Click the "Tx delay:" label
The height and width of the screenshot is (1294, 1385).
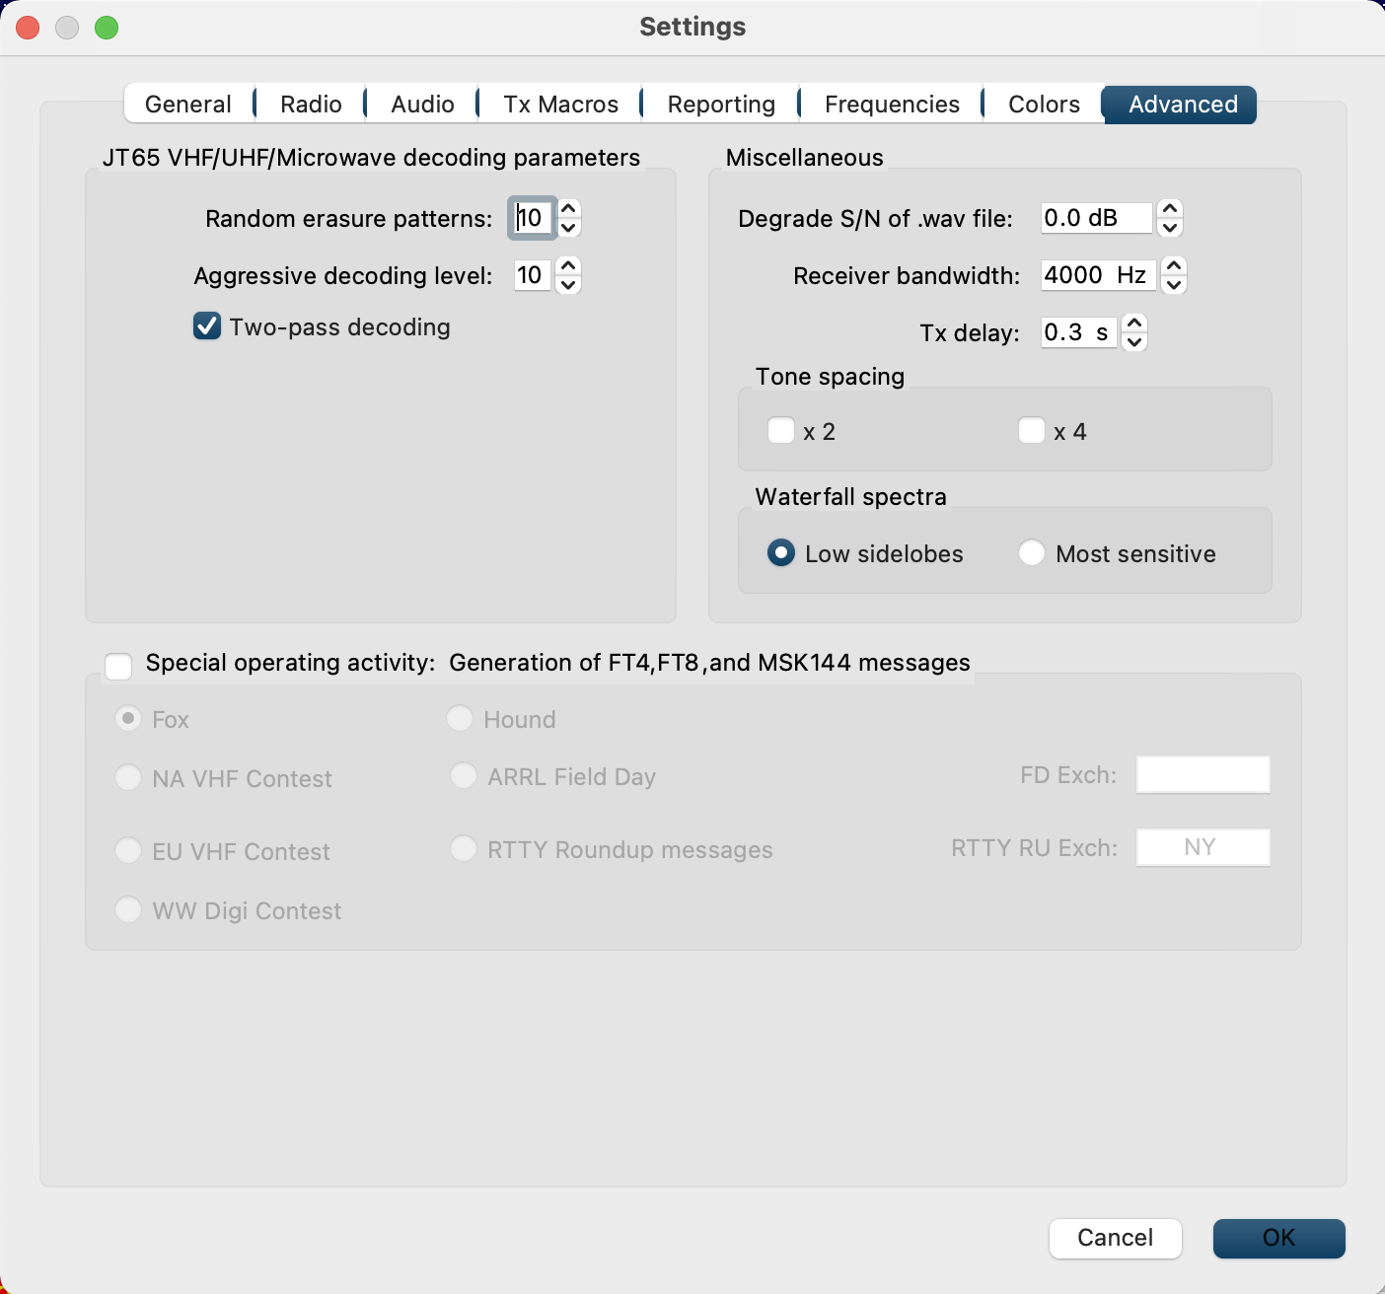pyautogui.click(x=970, y=333)
